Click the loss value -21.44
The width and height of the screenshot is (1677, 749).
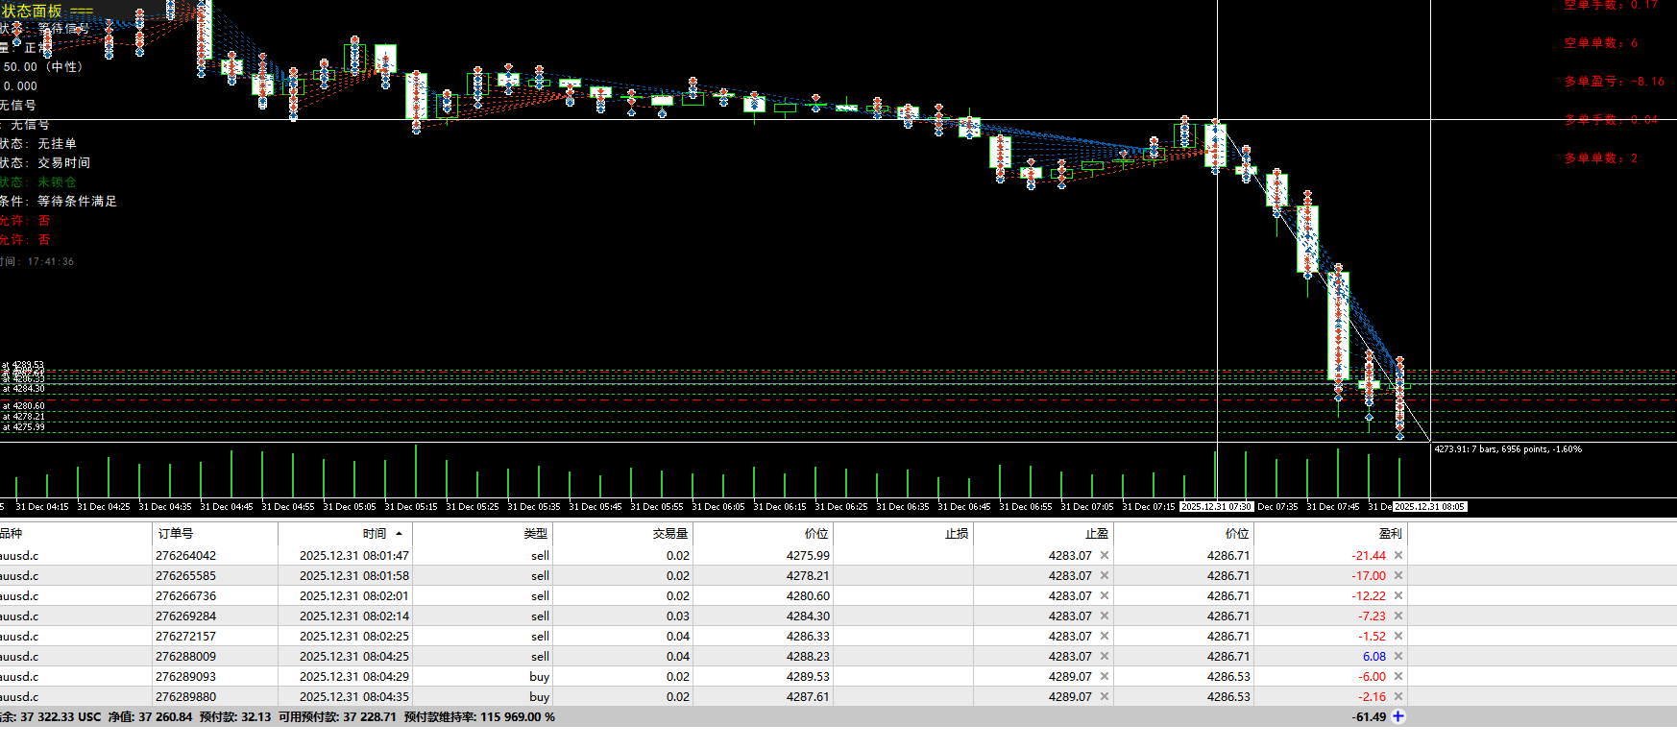tap(1369, 555)
